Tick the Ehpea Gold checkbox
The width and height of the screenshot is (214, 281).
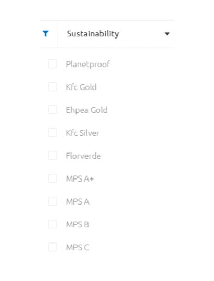click(53, 110)
